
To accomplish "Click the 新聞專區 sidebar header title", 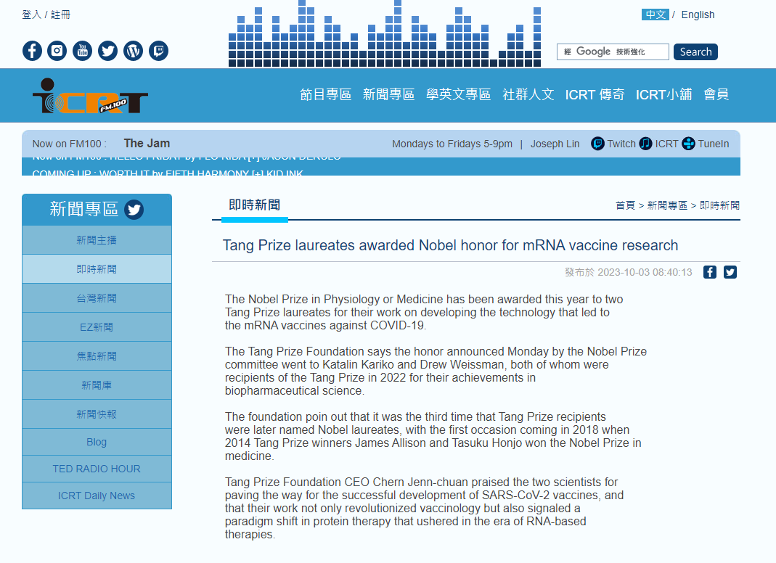I will click(83, 209).
